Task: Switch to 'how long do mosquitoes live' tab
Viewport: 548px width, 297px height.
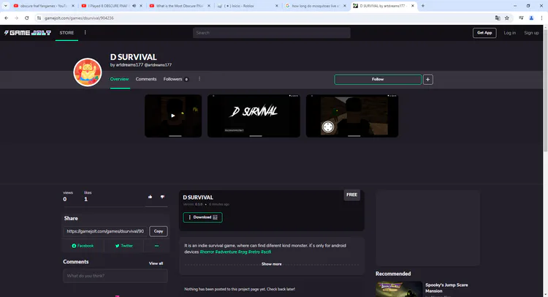Action: pos(315,6)
